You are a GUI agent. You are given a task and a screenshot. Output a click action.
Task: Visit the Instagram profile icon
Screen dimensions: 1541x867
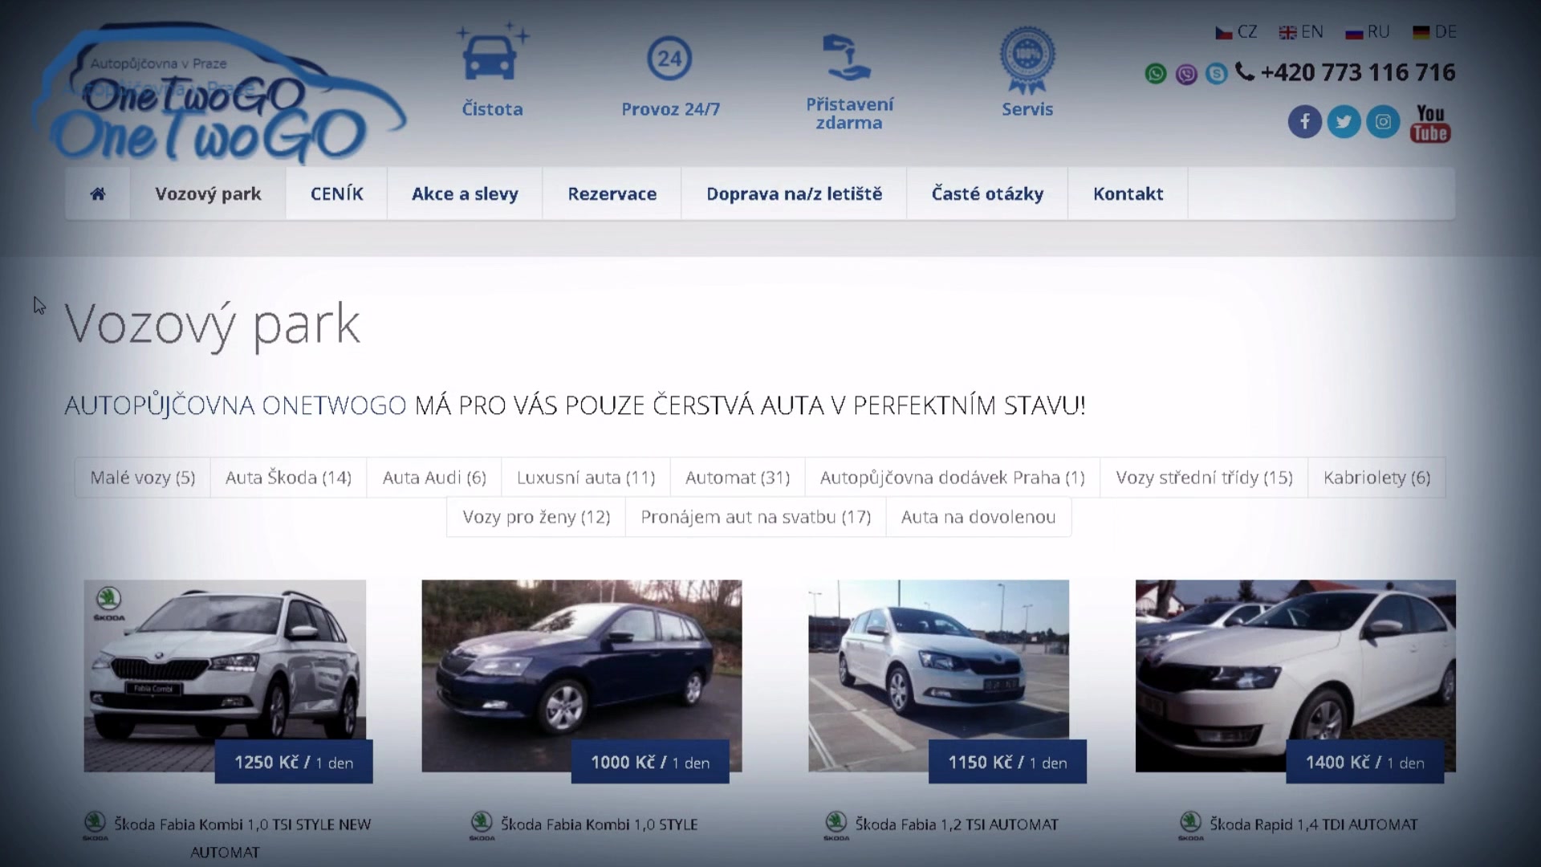click(x=1383, y=121)
